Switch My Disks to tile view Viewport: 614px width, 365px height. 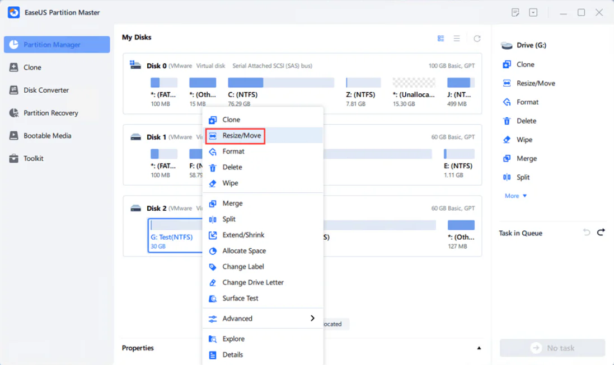tap(440, 38)
